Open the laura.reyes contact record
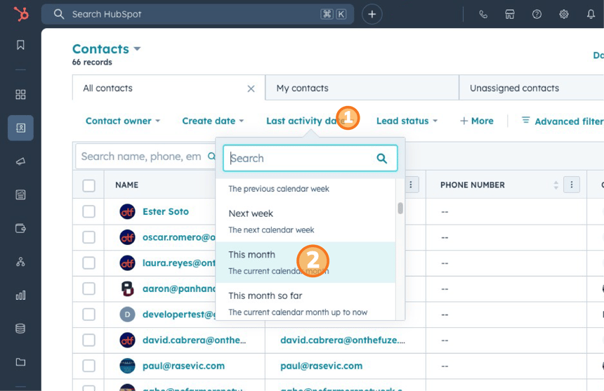This screenshot has width=604, height=391. point(178,263)
